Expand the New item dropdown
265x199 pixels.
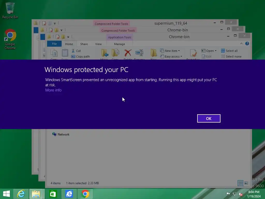[170, 51]
